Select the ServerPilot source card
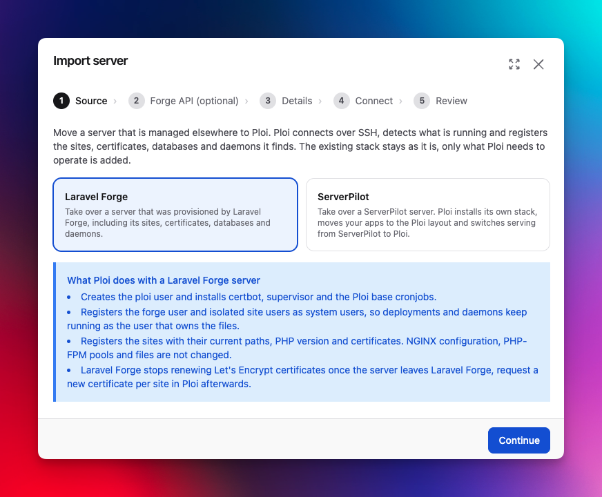 428,215
